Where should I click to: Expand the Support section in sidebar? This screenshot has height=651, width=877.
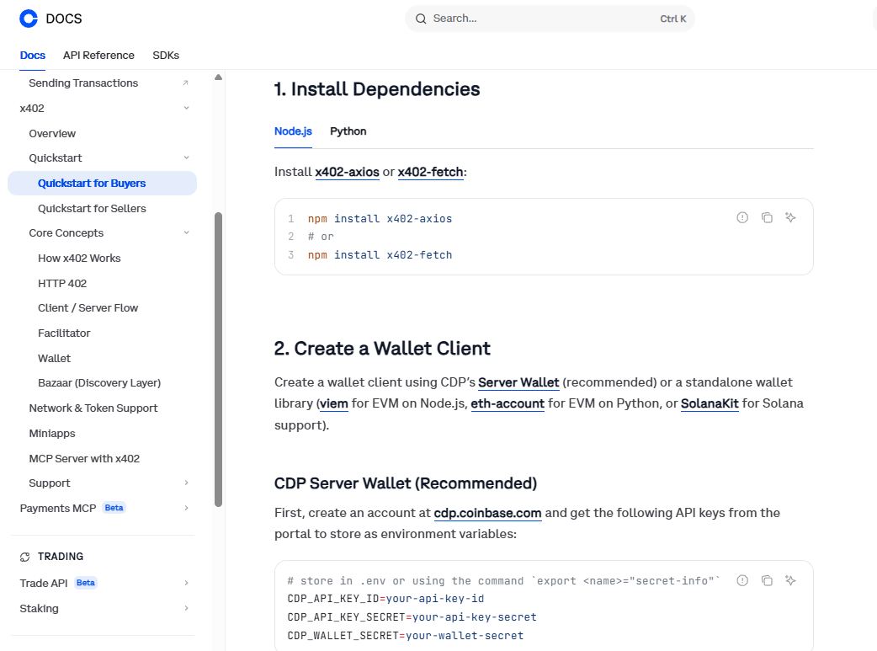(186, 483)
